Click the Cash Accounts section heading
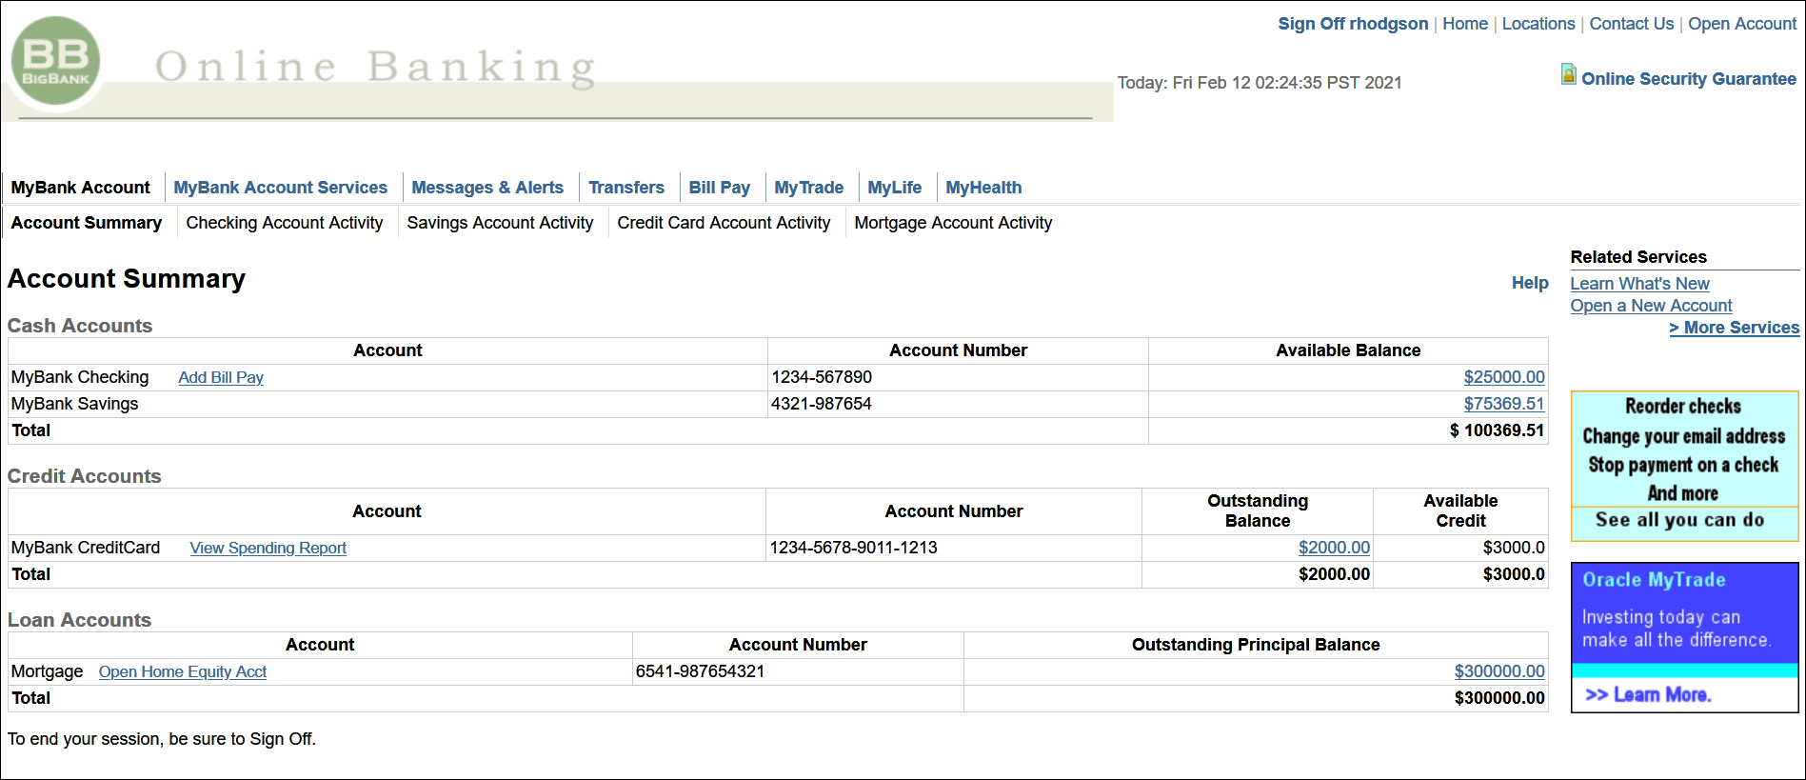Screen dimensions: 1806x780 click(x=80, y=326)
